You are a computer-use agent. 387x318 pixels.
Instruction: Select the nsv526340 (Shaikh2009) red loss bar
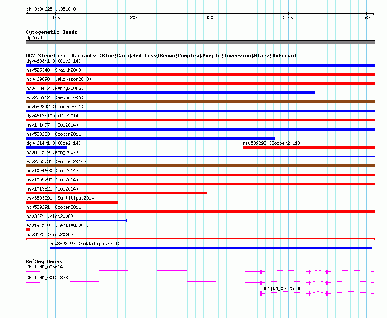pyautogui.click(x=200, y=74)
